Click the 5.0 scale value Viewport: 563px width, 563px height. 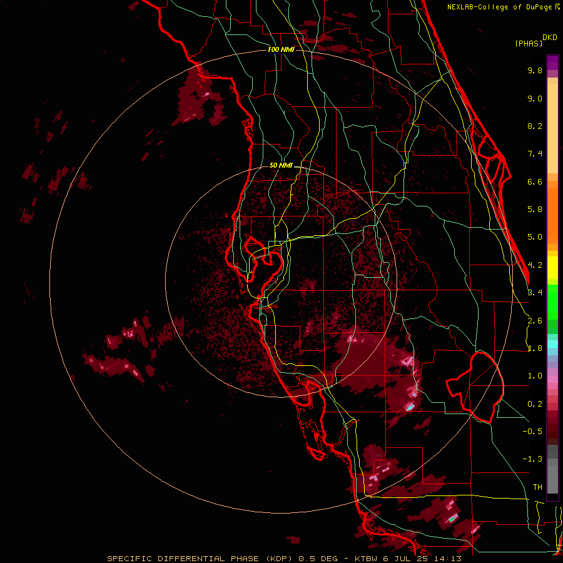pyautogui.click(x=535, y=237)
